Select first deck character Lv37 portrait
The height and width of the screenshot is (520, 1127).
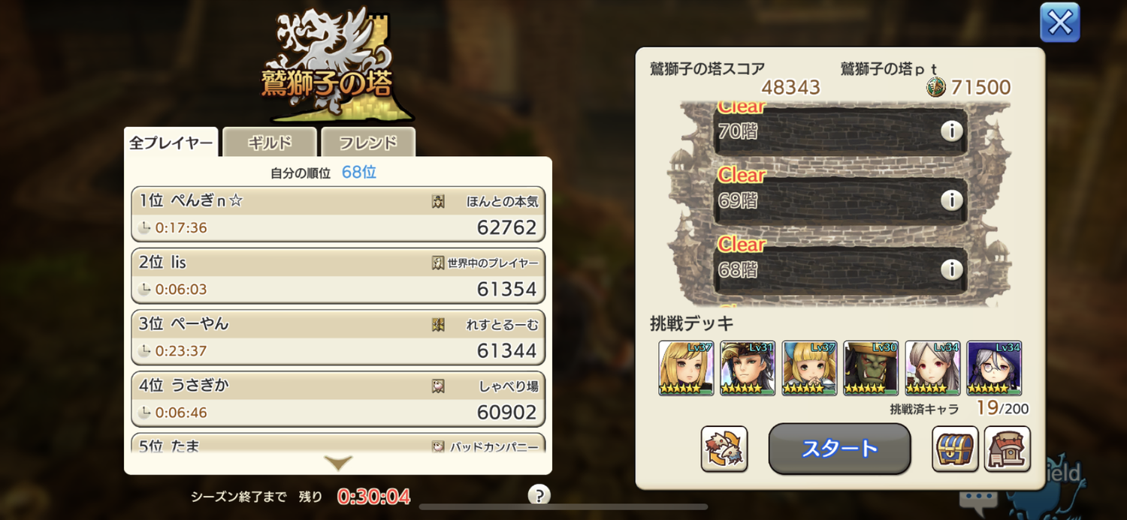point(686,368)
